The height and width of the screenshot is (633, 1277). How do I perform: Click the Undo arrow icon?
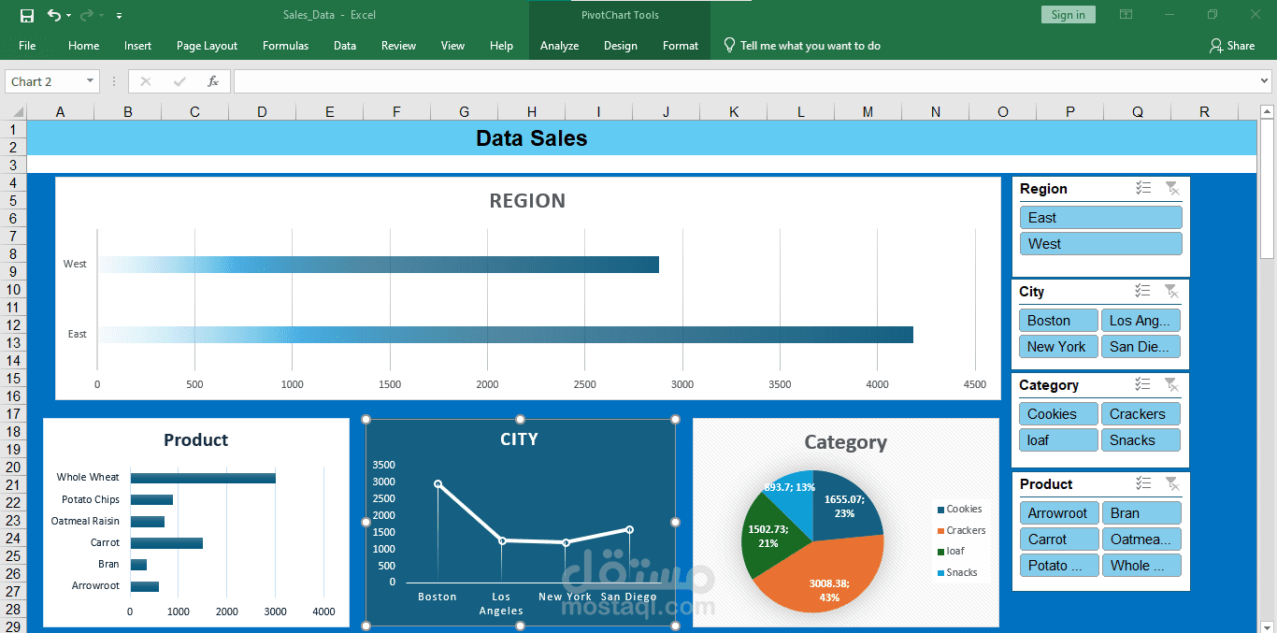click(53, 15)
